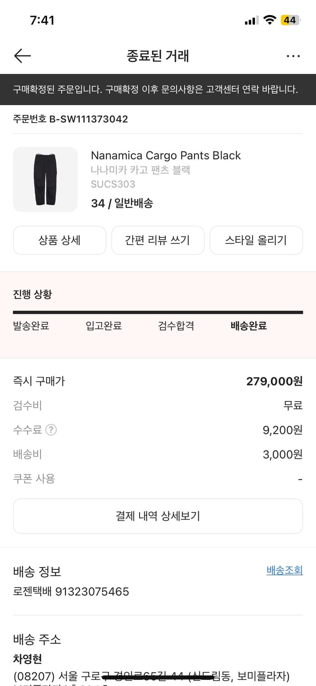Tap 간편 리뷰 쓰기 to write a review
Image resolution: width=316 pixels, height=686 pixels.
pyautogui.click(x=158, y=240)
